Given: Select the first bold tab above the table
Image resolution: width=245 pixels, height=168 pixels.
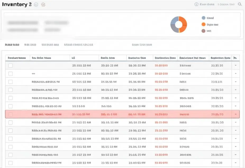Looking at the screenshot, I should pos(12,45).
